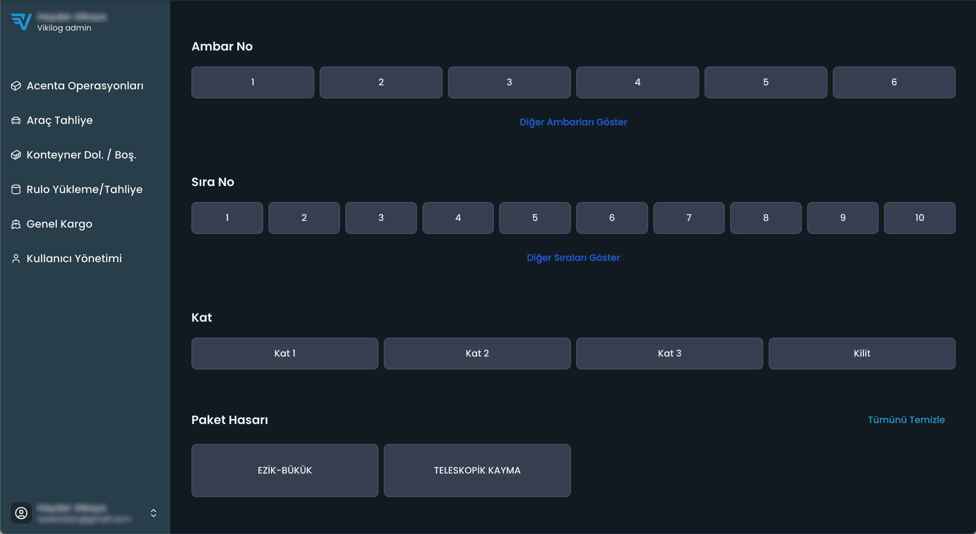Click the Tümünü Temizle link
The image size is (976, 534).
(906, 420)
